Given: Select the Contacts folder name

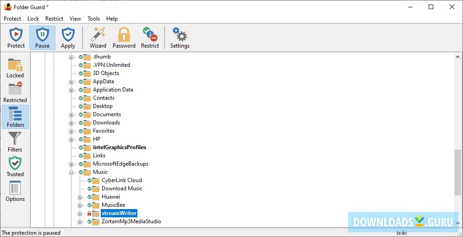Looking at the screenshot, I should point(103,98).
